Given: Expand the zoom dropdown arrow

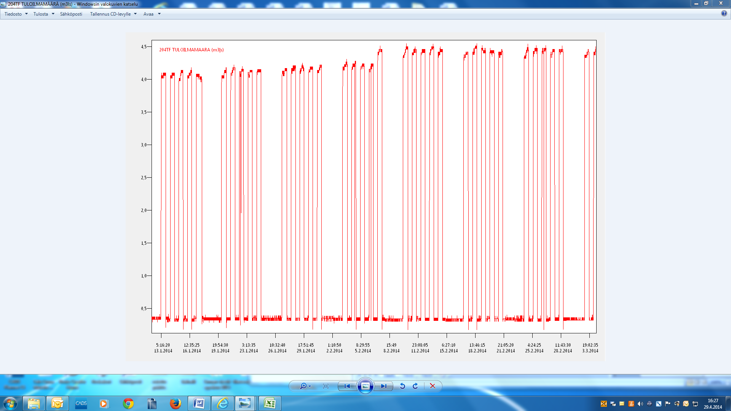Looking at the screenshot, I should click(310, 386).
